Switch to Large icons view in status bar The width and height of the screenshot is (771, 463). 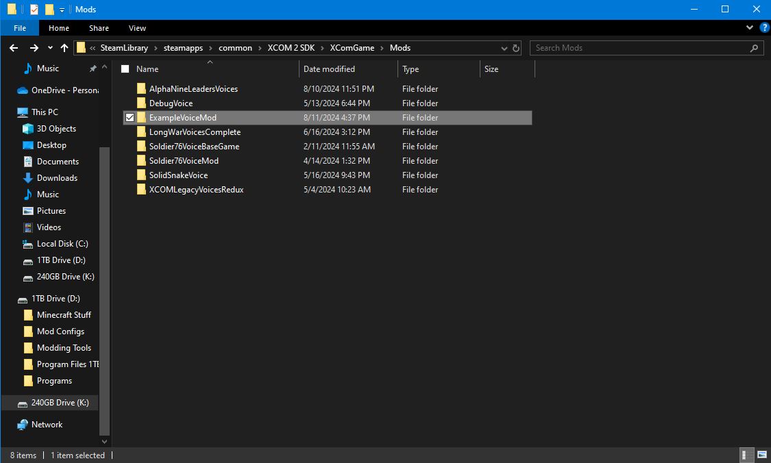tap(761, 455)
